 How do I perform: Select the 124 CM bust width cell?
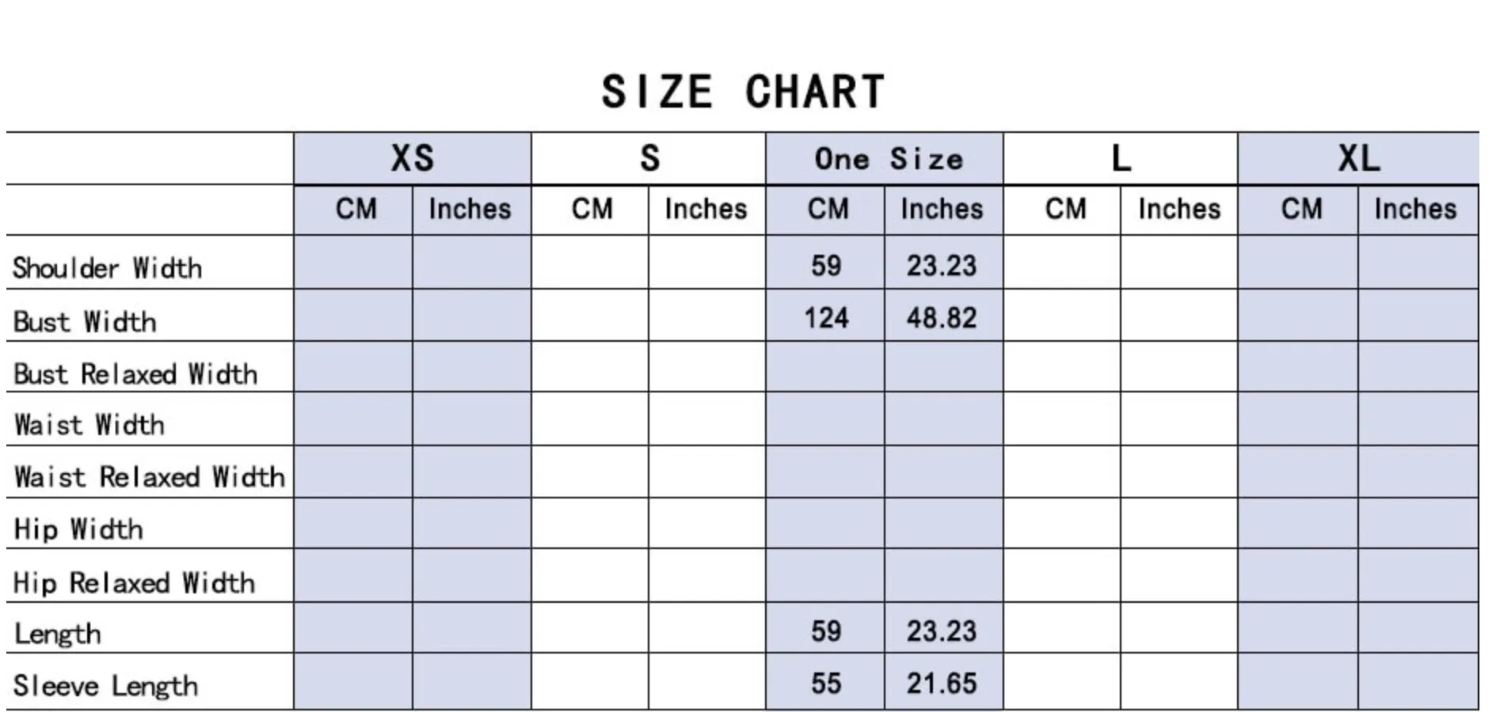tap(825, 316)
